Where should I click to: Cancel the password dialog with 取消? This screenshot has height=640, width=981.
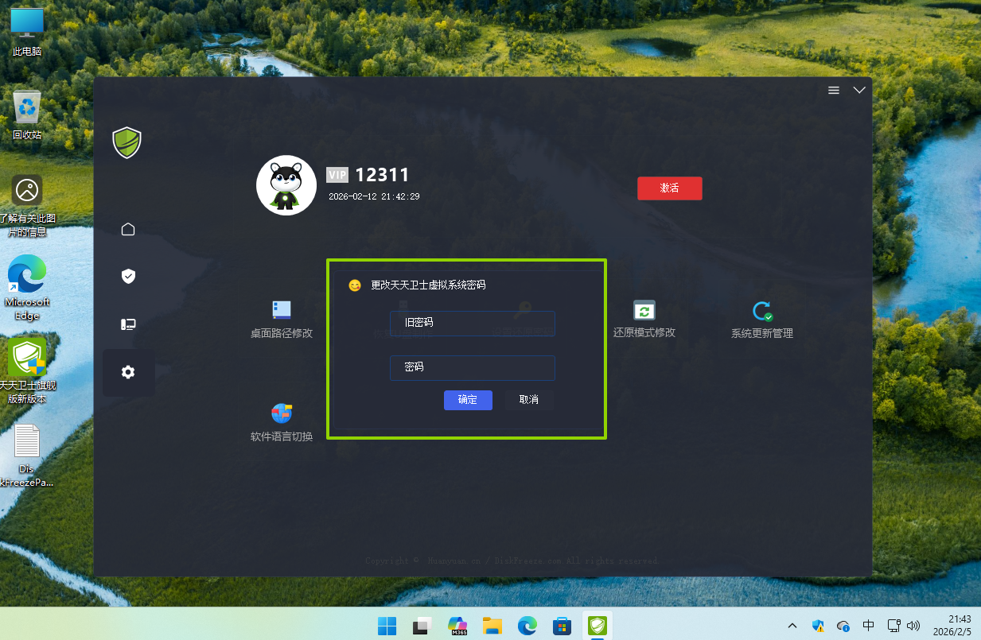(529, 400)
